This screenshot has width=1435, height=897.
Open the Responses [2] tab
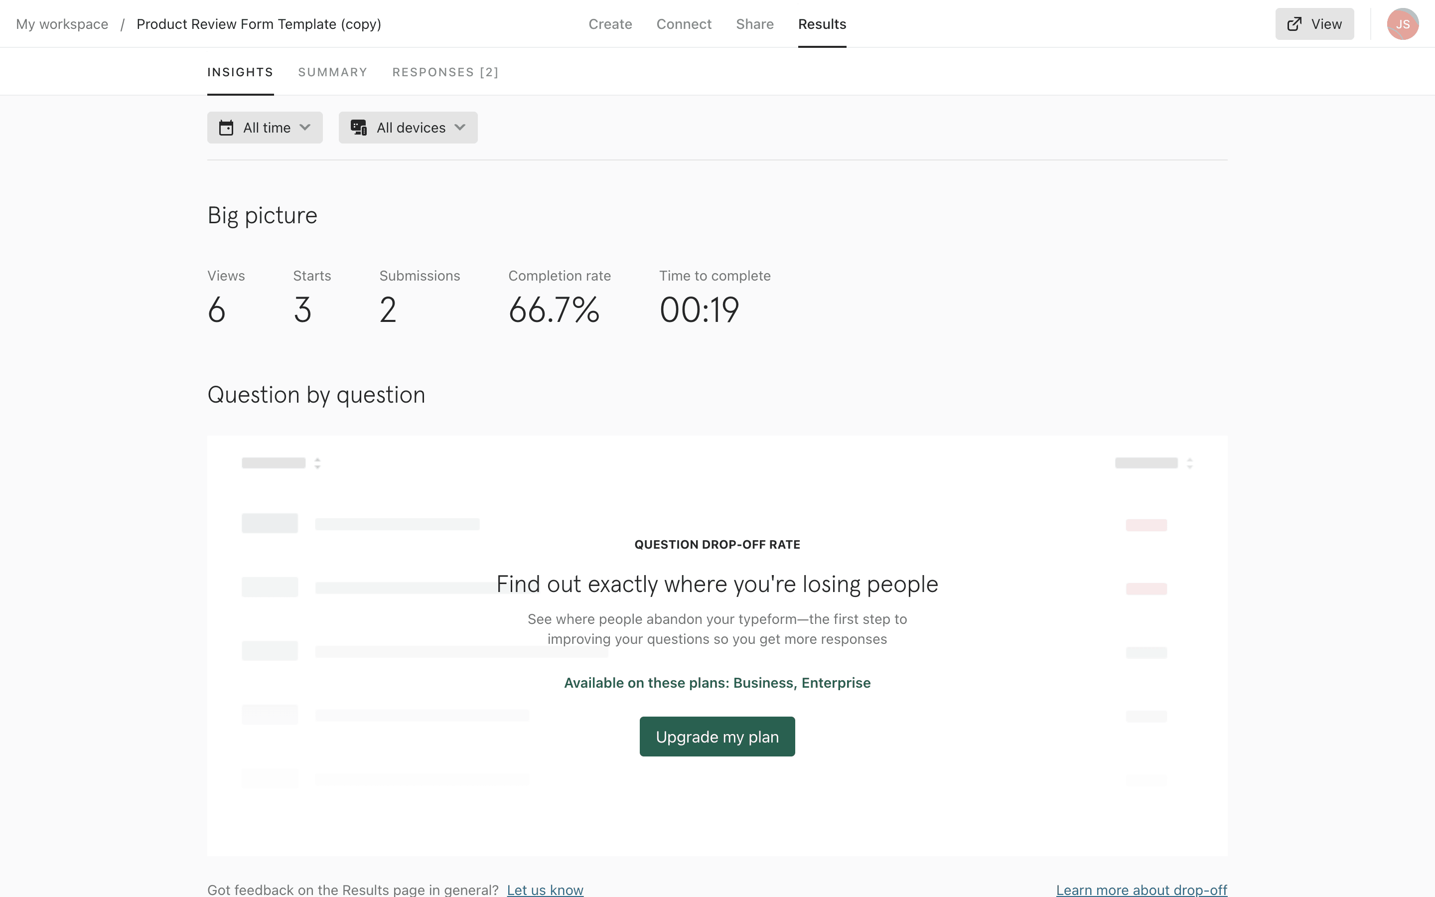pos(445,72)
